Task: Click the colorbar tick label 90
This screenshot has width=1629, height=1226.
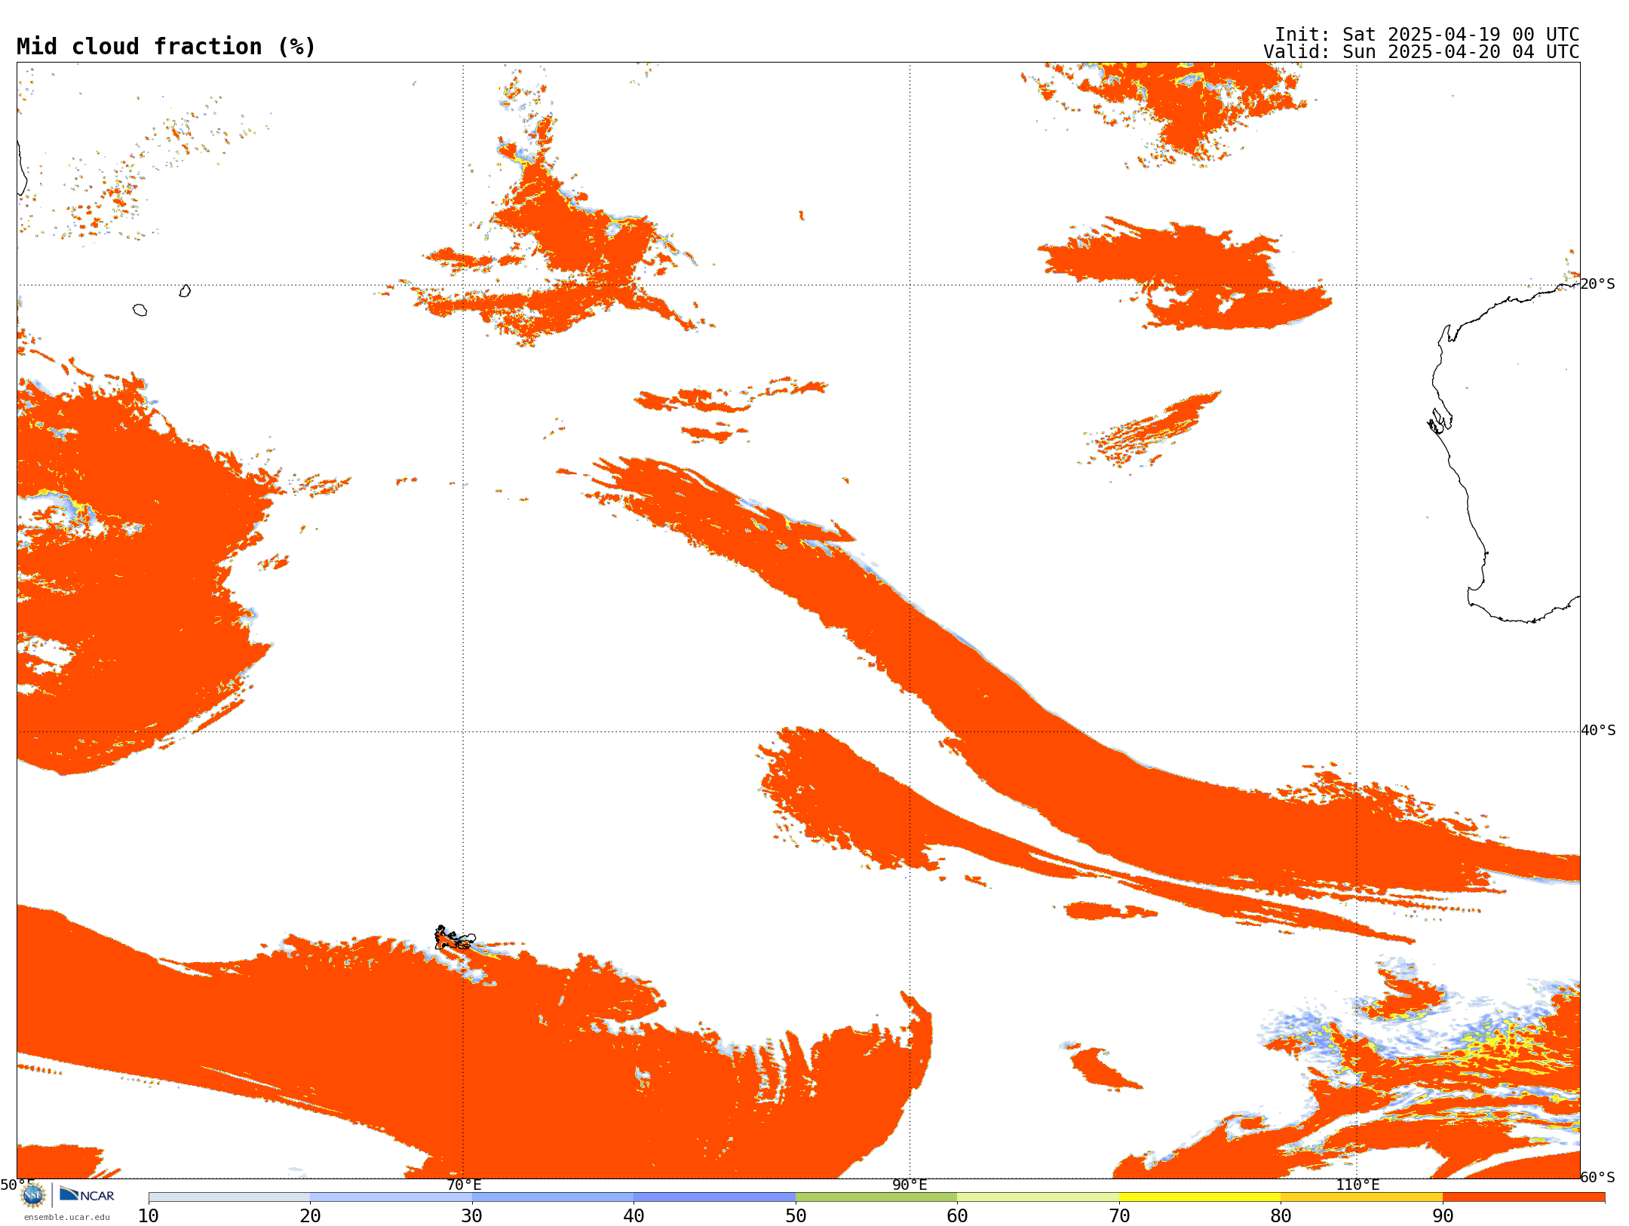Action: coord(1443,1216)
